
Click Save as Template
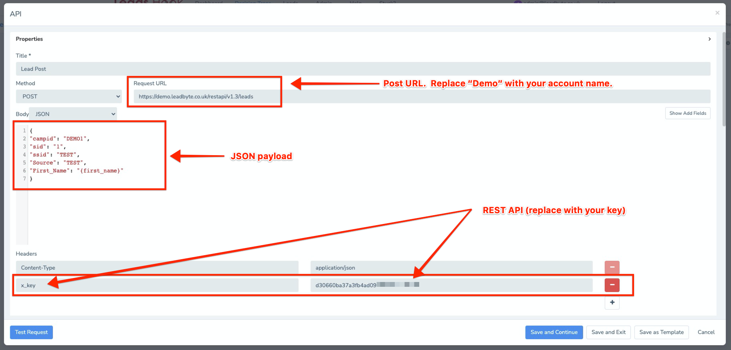point(661,332)
